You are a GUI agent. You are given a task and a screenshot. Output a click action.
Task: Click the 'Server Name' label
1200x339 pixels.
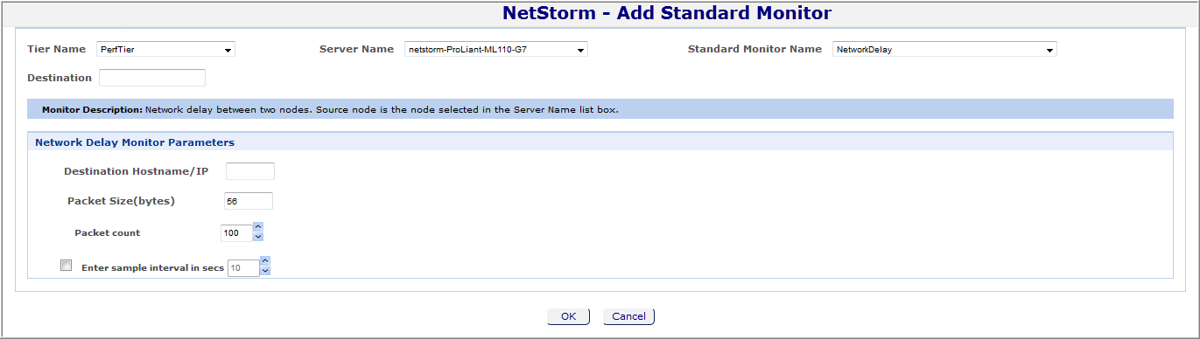[356, 49]
